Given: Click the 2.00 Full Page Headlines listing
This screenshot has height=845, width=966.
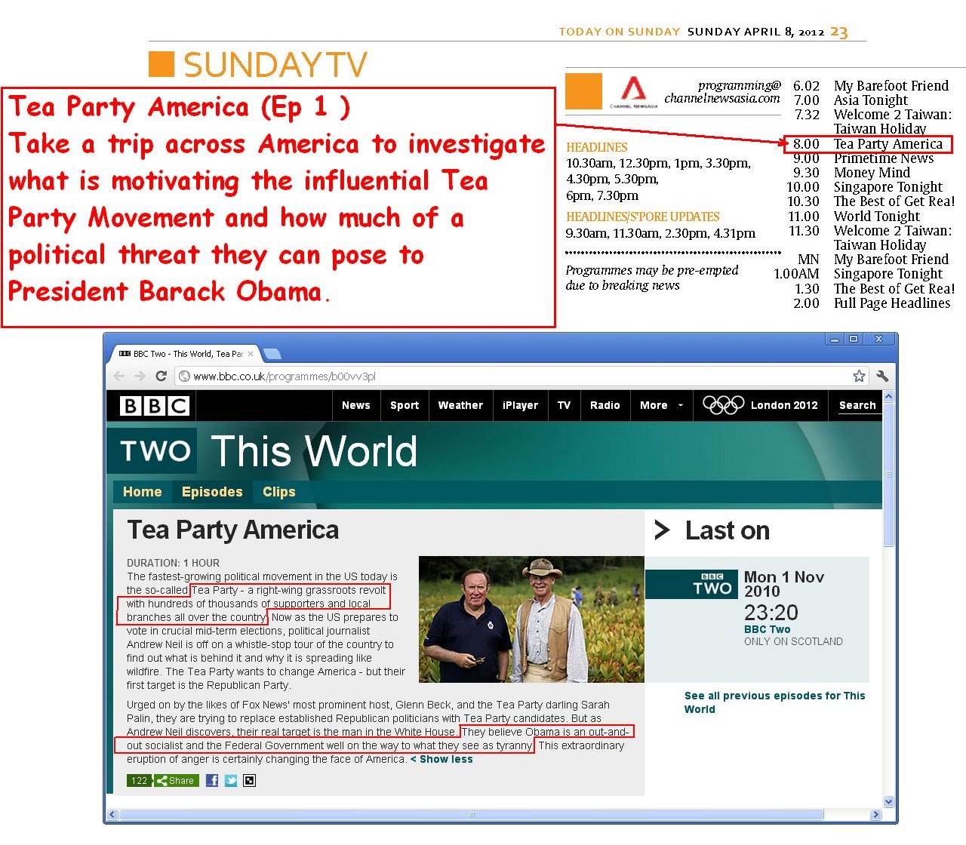Looking at the screenshot, I should click(872, 303).
